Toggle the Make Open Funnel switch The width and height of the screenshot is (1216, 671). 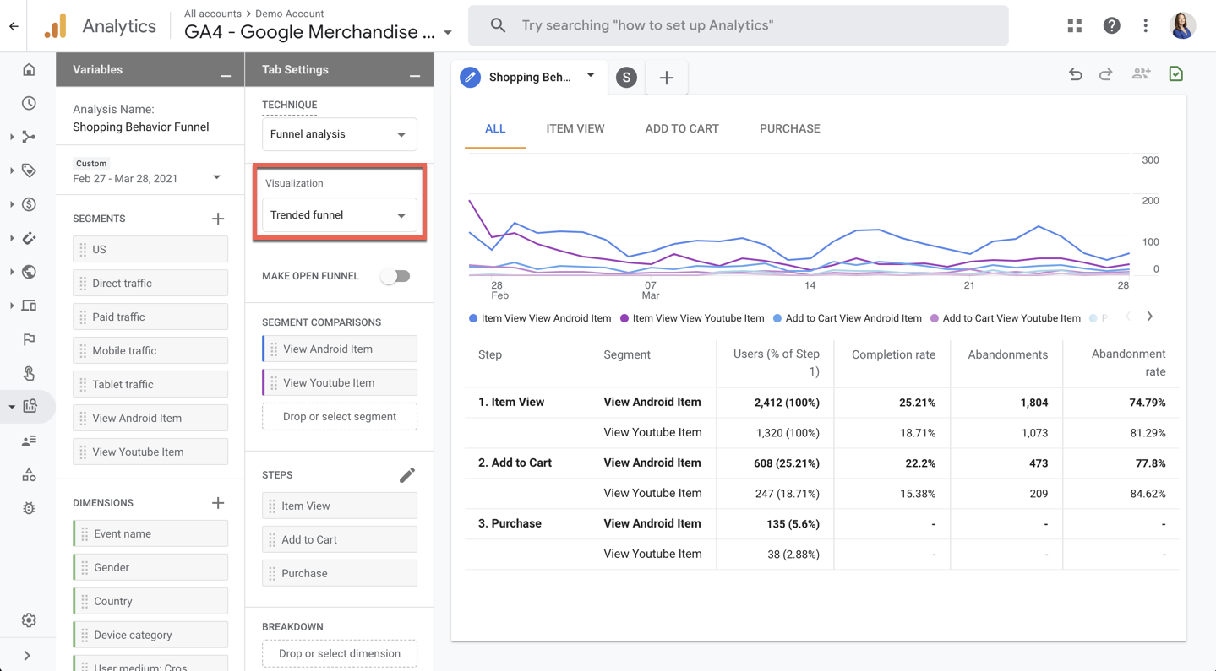395,276
